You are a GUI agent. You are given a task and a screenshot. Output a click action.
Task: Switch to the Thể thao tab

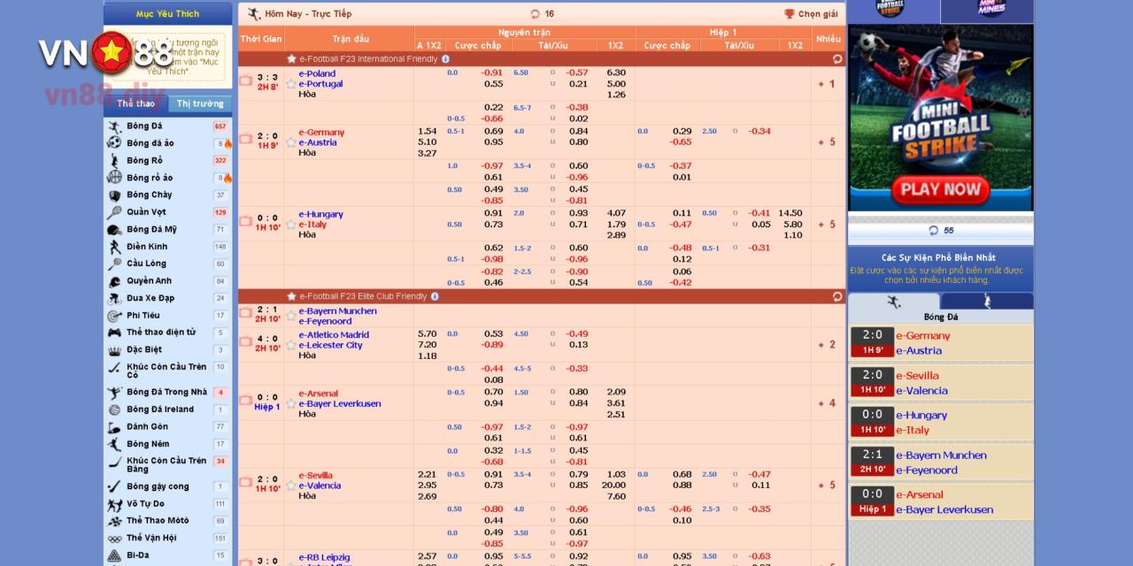click(135, 103)
